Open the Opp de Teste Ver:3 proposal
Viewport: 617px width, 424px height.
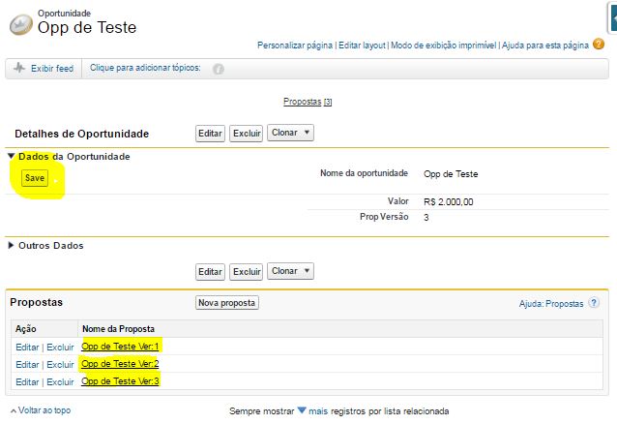click(x=121, y=381)
